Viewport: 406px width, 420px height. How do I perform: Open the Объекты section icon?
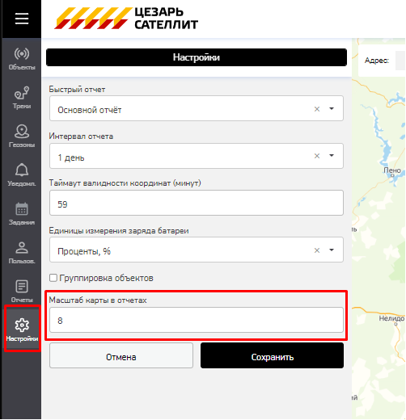(x=22, y=54)
